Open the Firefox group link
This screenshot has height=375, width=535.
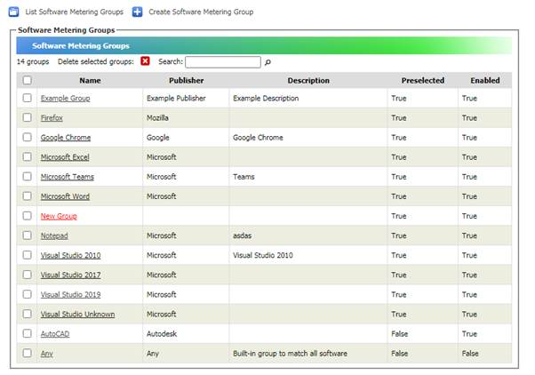(x=52, y=118)
